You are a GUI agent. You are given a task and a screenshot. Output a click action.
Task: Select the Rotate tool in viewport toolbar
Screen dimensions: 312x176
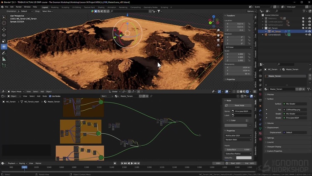pos(4,35)
